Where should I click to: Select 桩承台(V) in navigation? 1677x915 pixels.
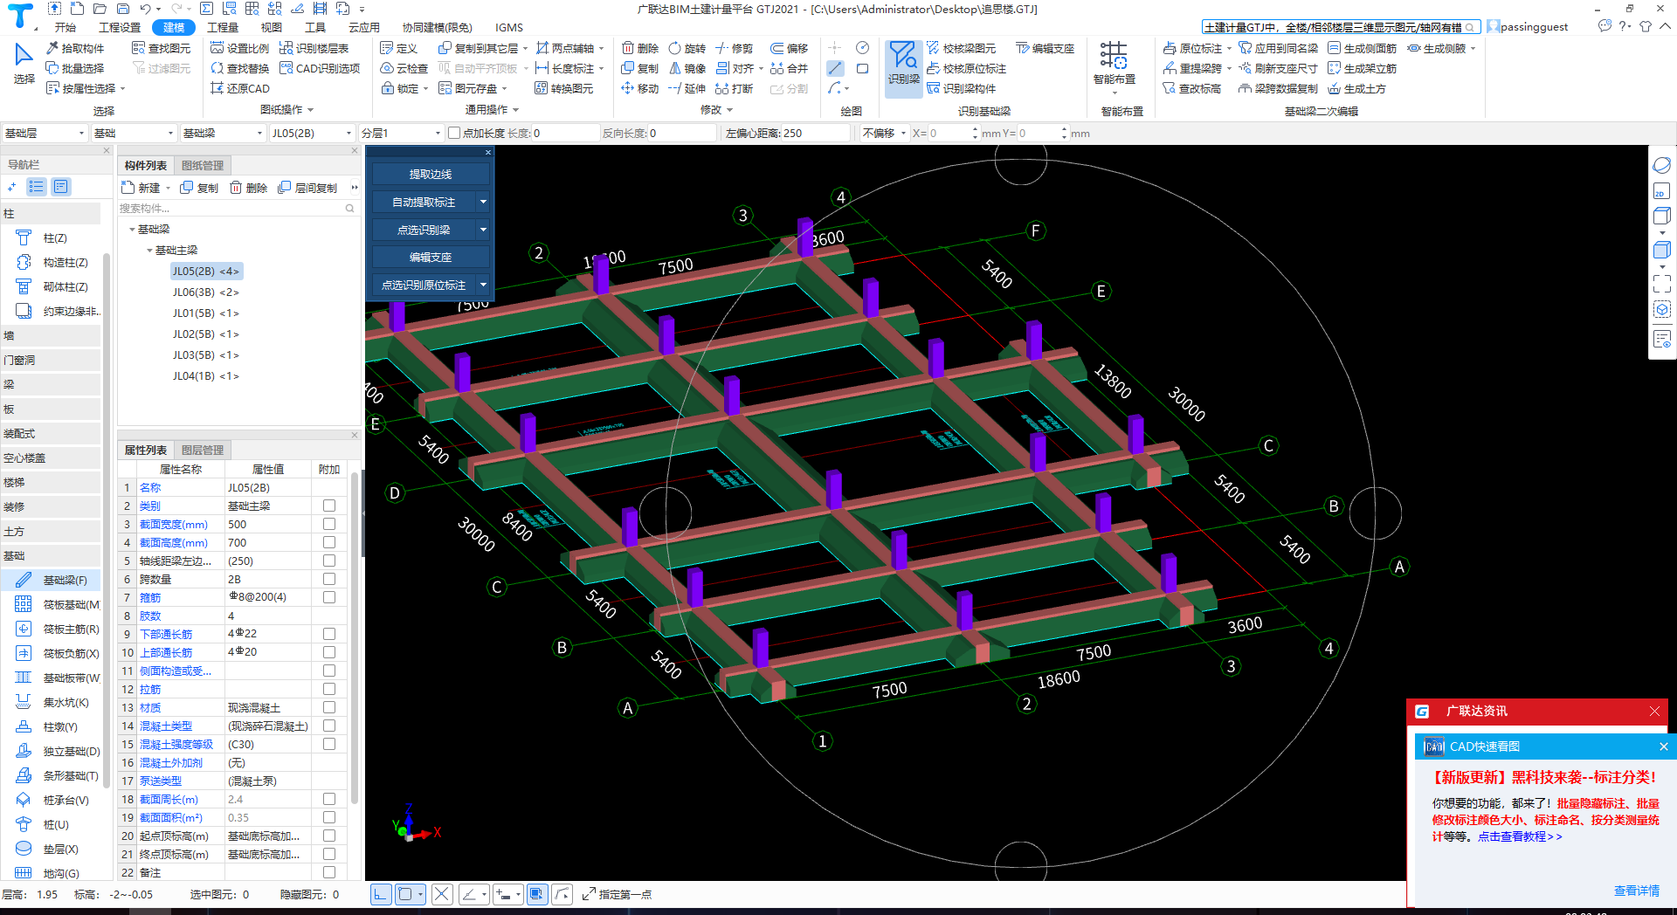[x=52, y=800]
